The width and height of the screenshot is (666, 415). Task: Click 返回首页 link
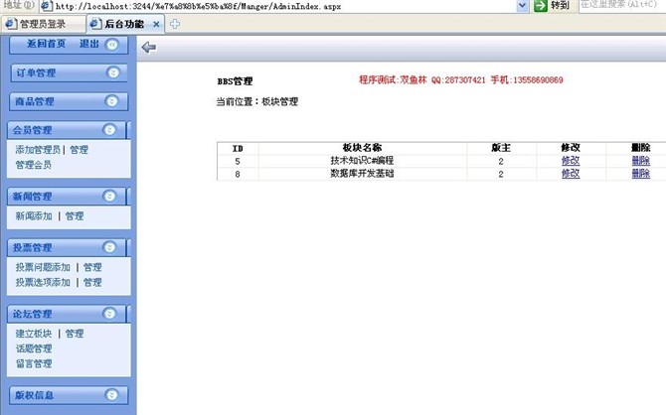[47, 44]
